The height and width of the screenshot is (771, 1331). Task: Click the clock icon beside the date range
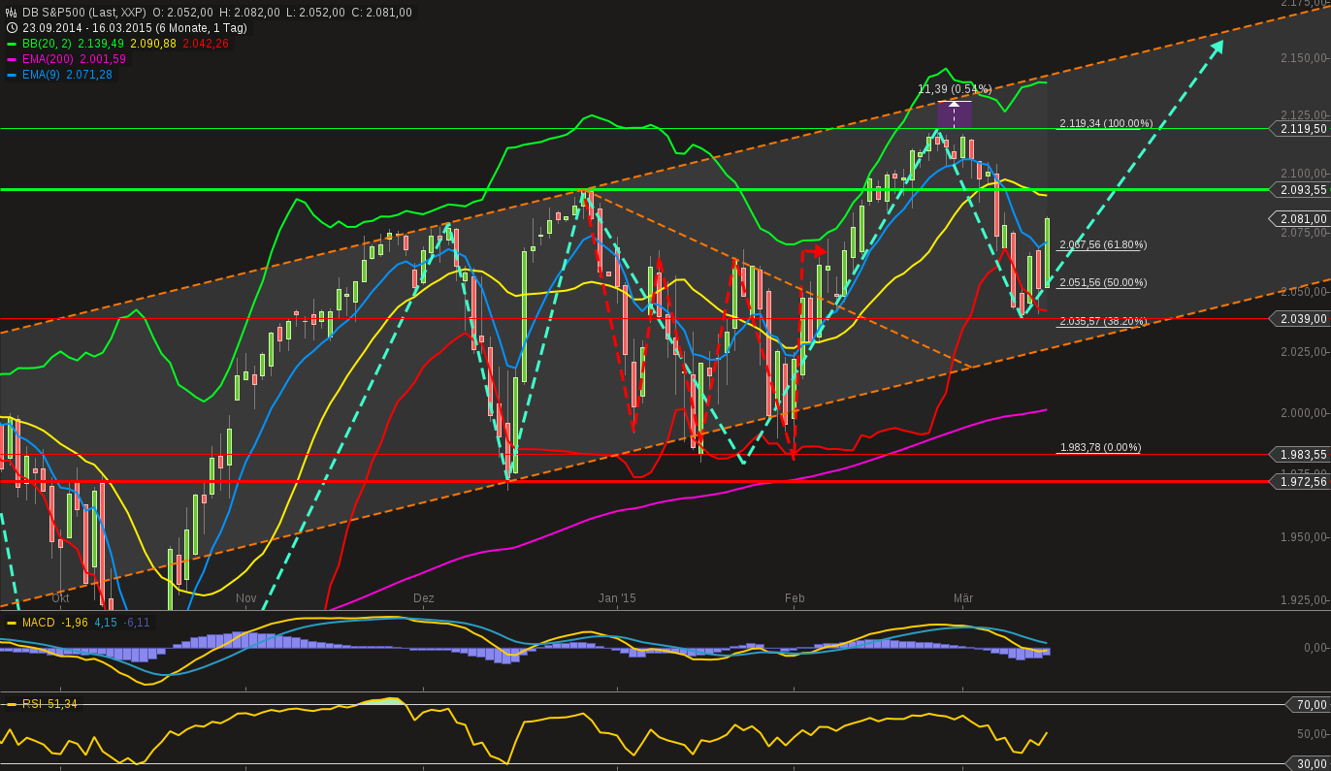tap(12, 28)
